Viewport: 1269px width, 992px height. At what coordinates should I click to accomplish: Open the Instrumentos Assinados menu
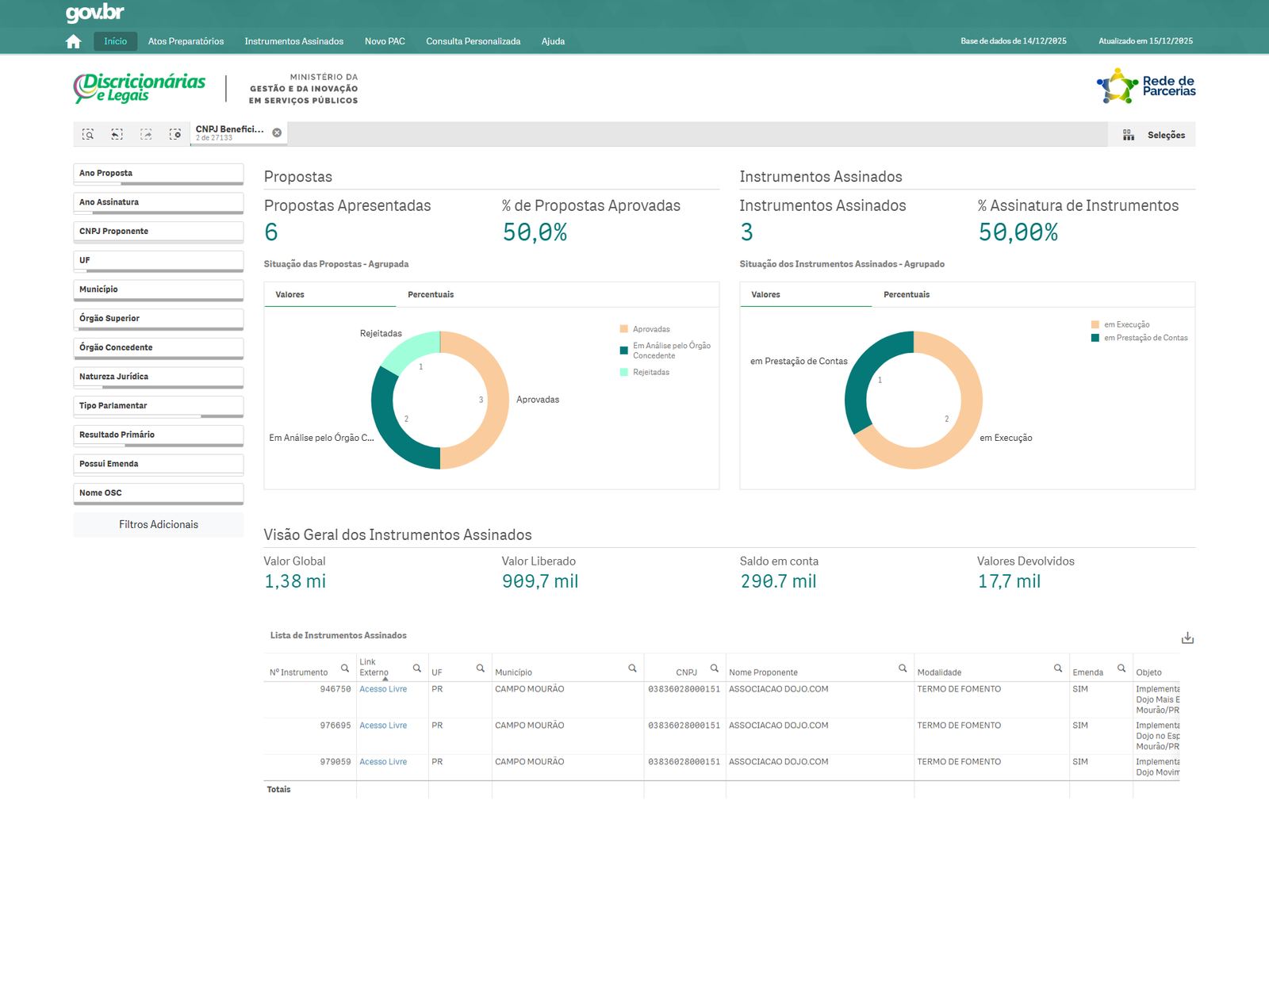[293, 41]
